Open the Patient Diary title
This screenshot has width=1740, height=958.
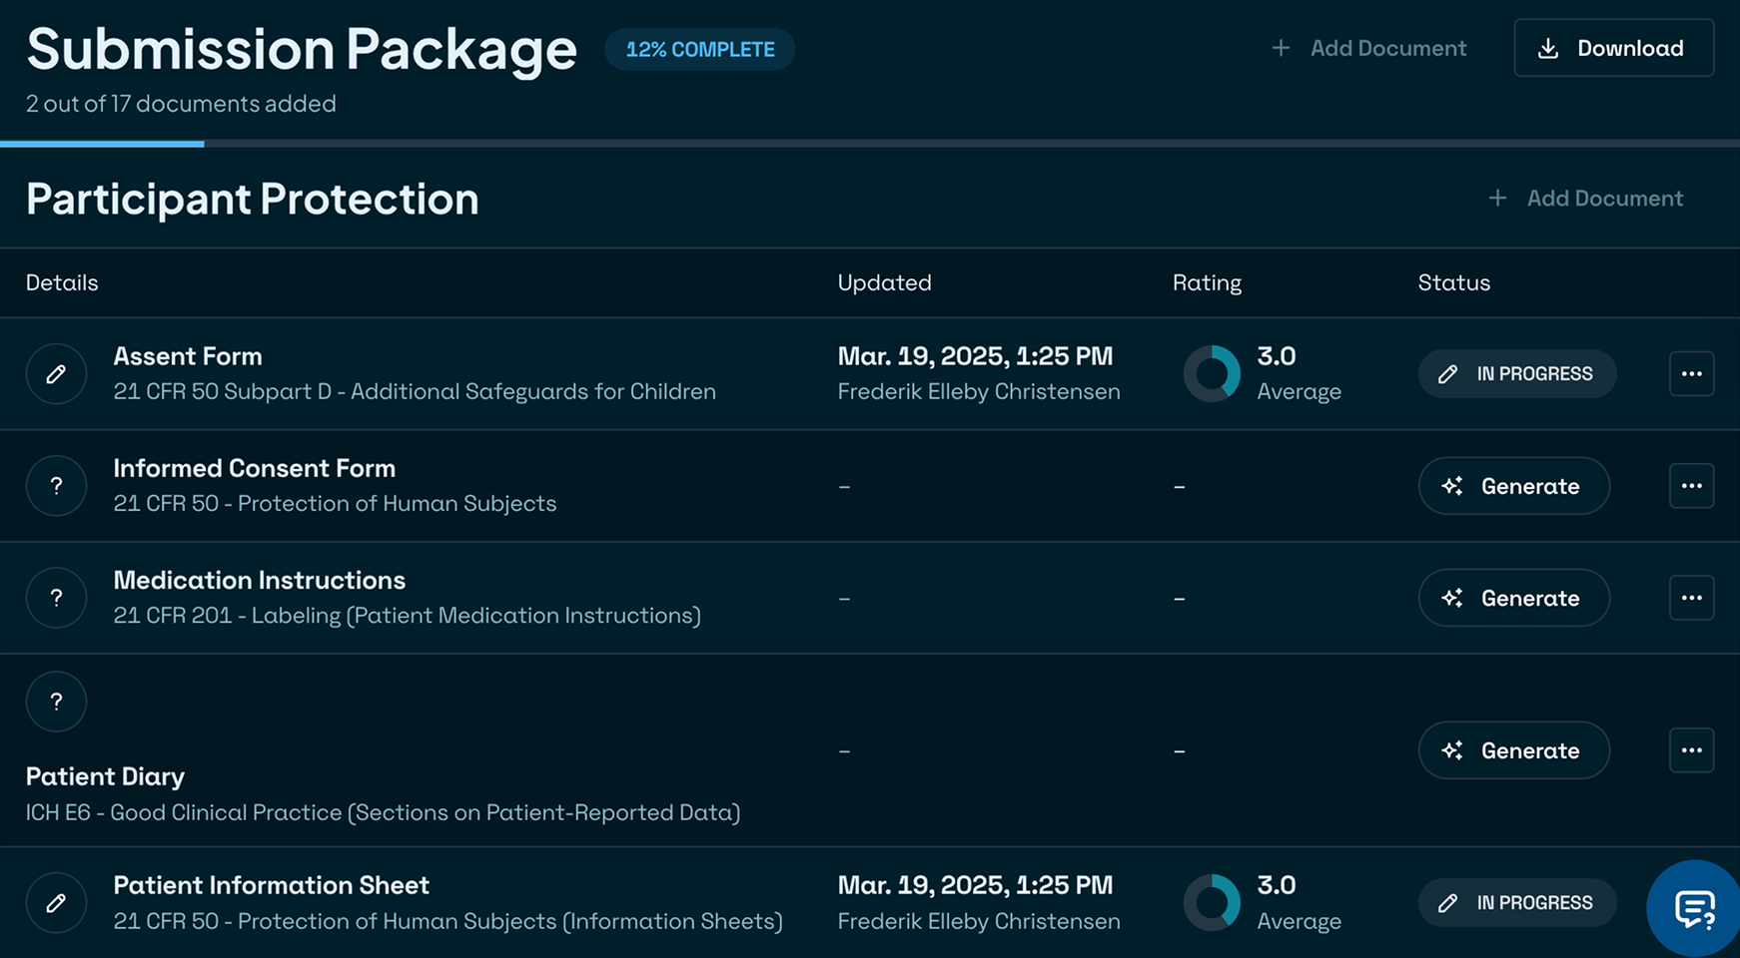tap(105, 776)
